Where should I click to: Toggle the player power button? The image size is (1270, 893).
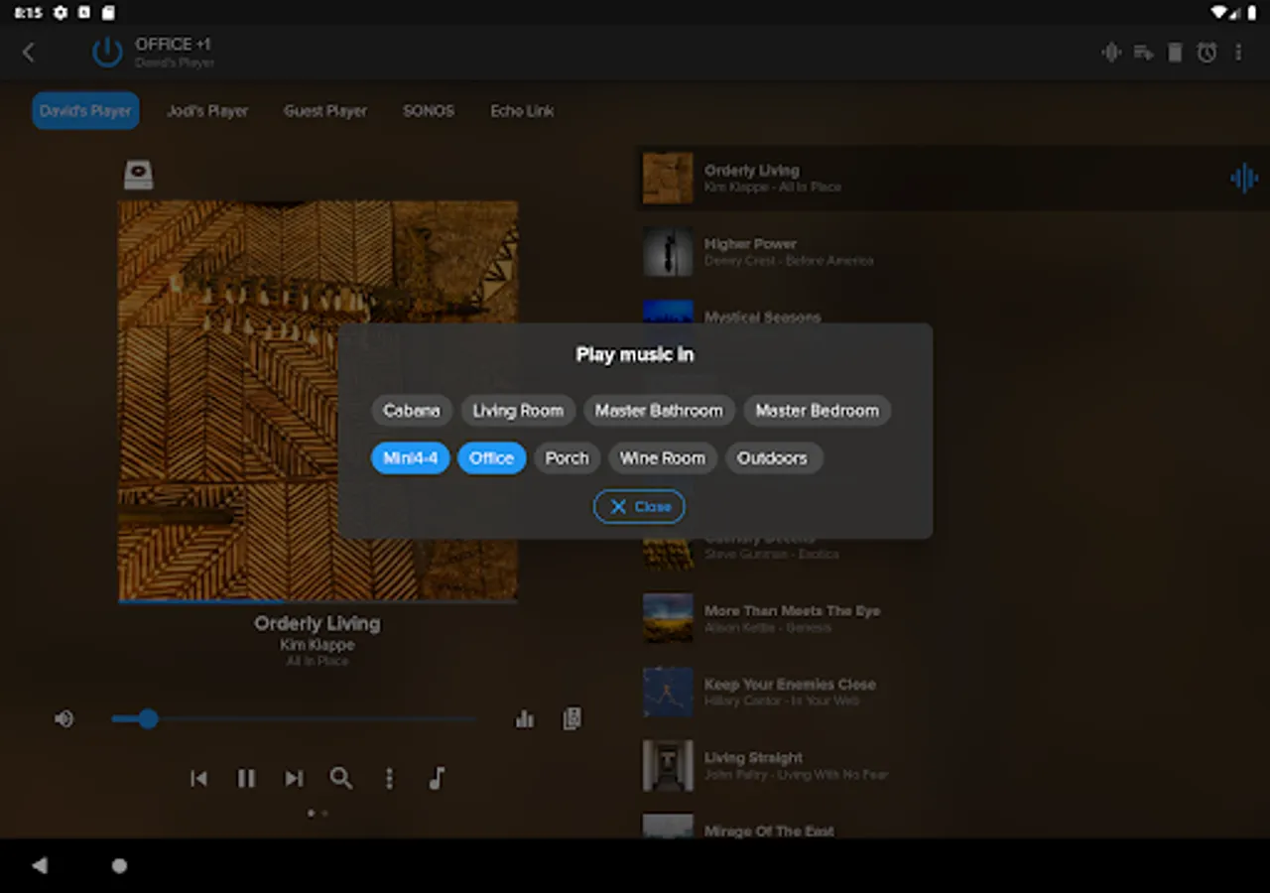click(x=107, y=53)
